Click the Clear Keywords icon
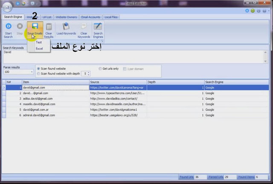This screenshot has width=273, height=184. tap(84, 26)
